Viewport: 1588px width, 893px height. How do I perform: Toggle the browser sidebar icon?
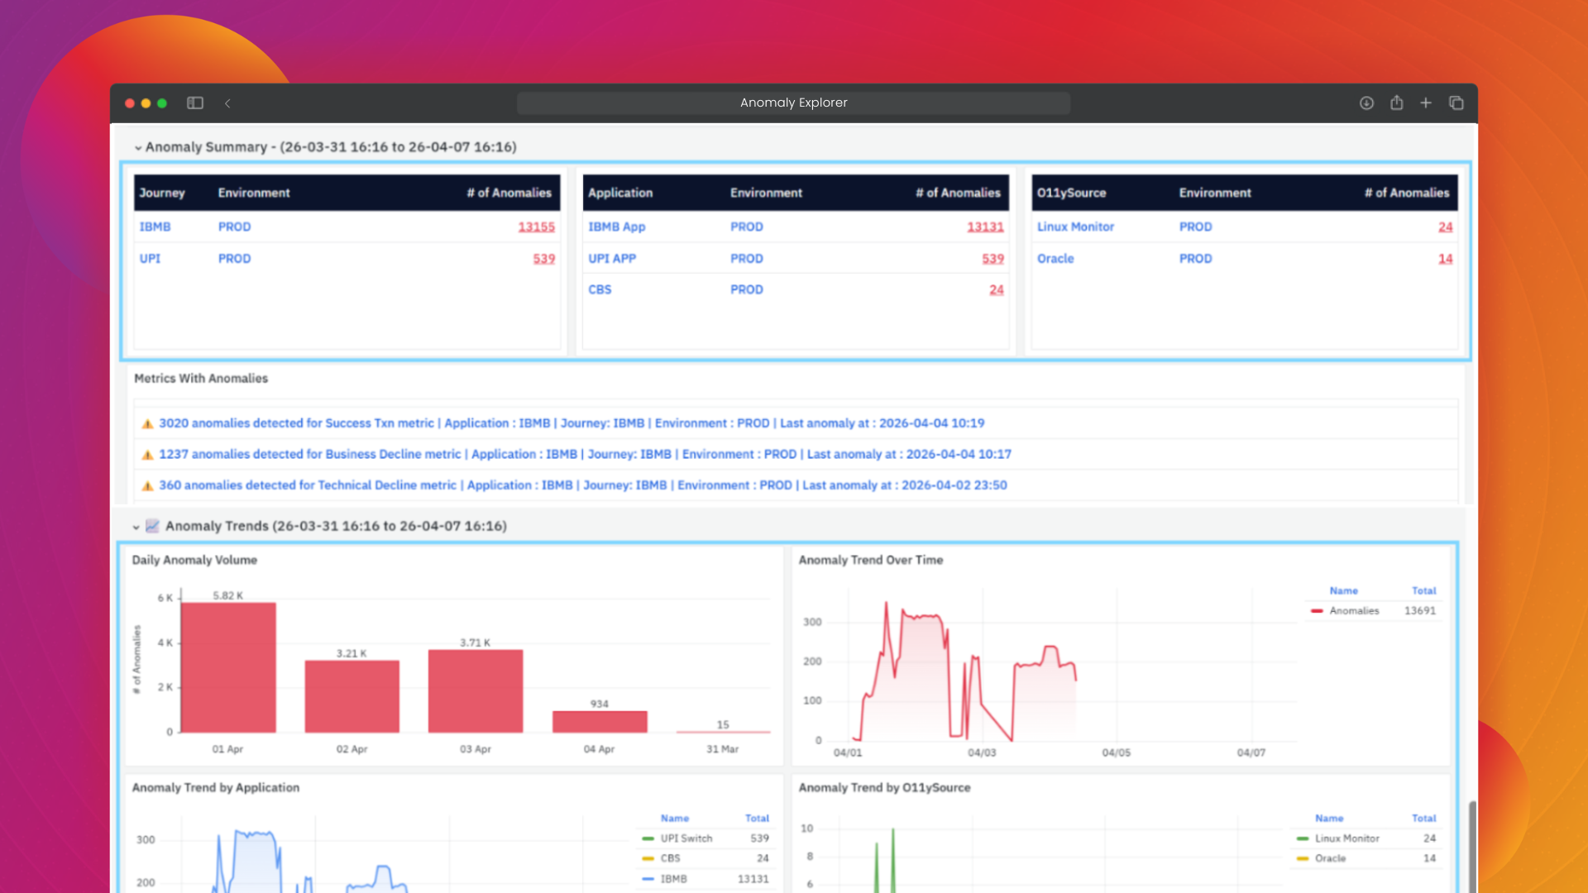coord(195,103)
